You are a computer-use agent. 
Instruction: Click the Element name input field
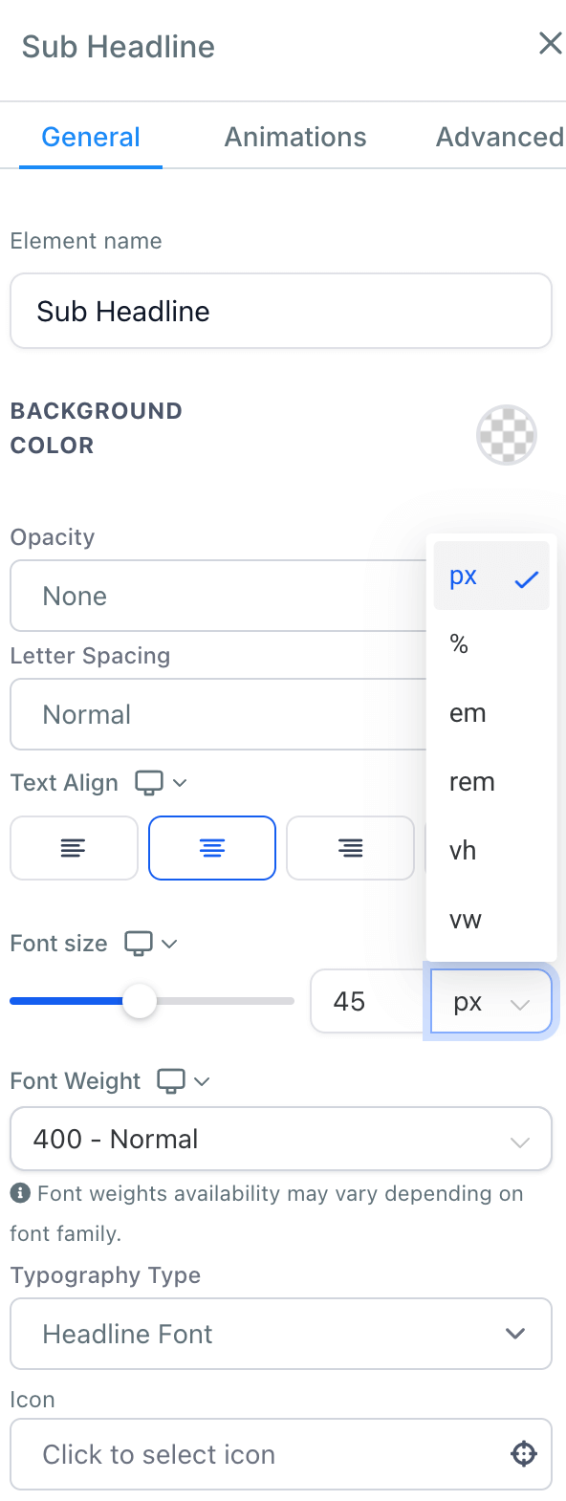(x=281, y=311)
